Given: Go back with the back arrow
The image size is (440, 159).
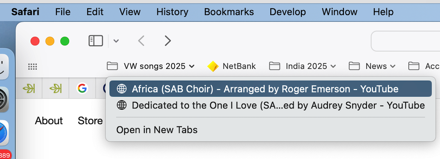Looking at the screenshot, I should pos(141,41).
